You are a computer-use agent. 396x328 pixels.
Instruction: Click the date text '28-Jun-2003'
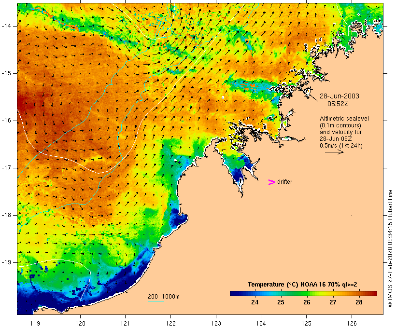tap(339, 96)
